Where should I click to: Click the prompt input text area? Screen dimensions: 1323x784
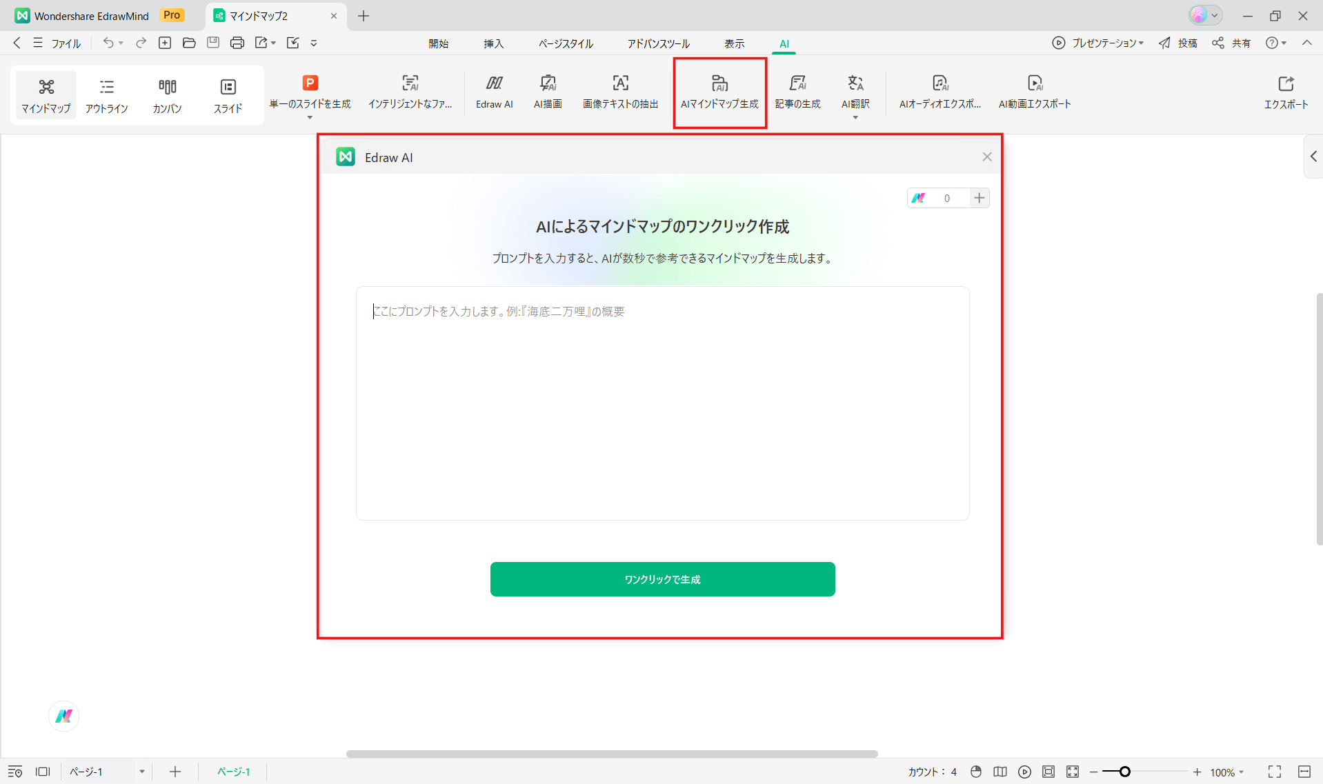coord(663,403)
